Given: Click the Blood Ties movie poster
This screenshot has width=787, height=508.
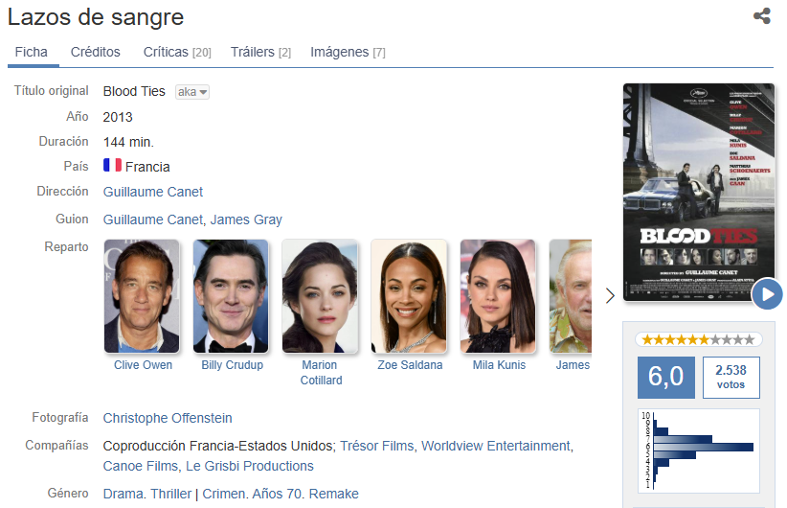Looking at the screenshot, I should click(699, 193).
